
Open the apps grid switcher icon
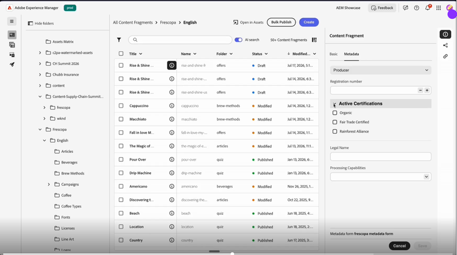438,8
